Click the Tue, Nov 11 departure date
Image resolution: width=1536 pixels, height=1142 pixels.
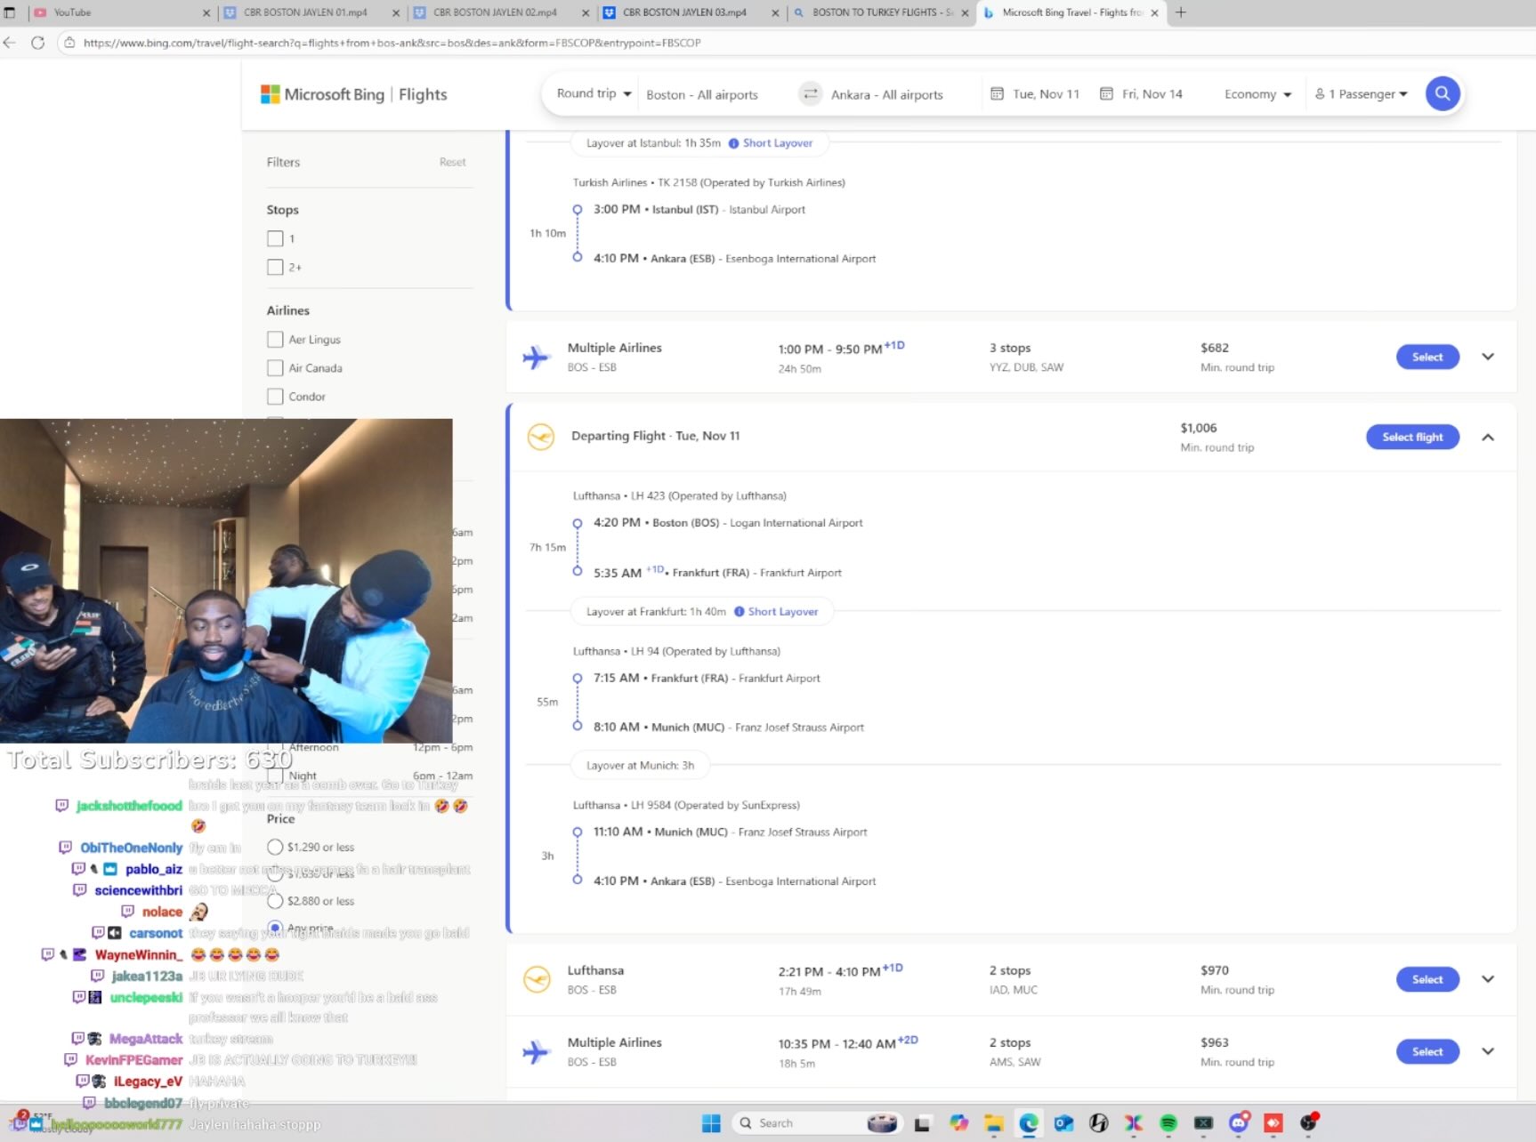1046,94
